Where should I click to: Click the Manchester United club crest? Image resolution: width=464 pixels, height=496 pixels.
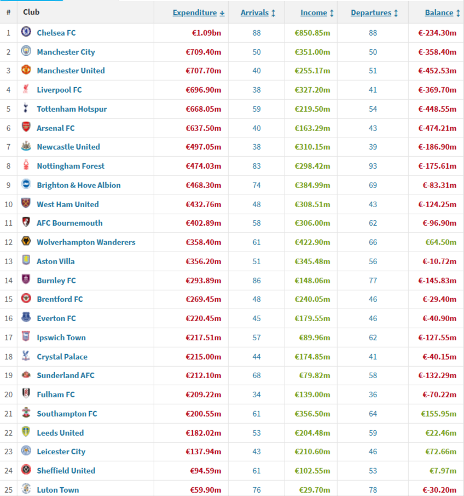point(26,70)
